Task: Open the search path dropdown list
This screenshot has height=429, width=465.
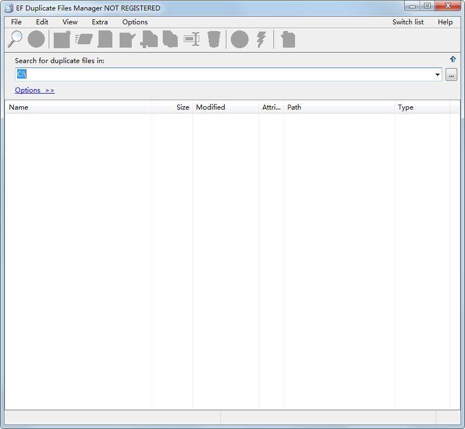Action: coord(437,74)
